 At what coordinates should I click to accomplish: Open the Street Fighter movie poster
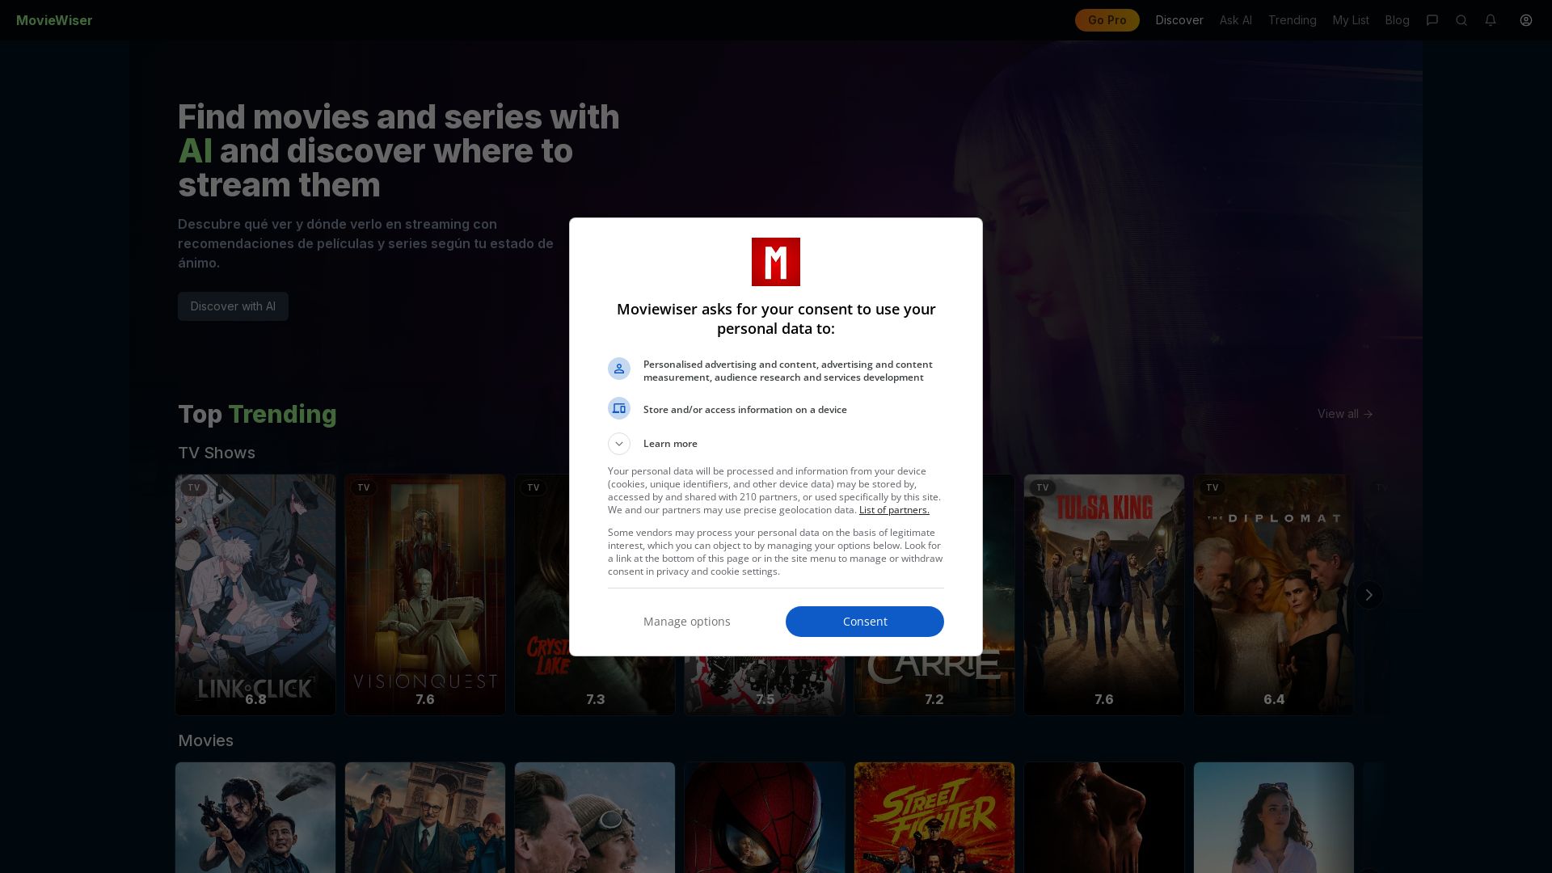point(934,817)
